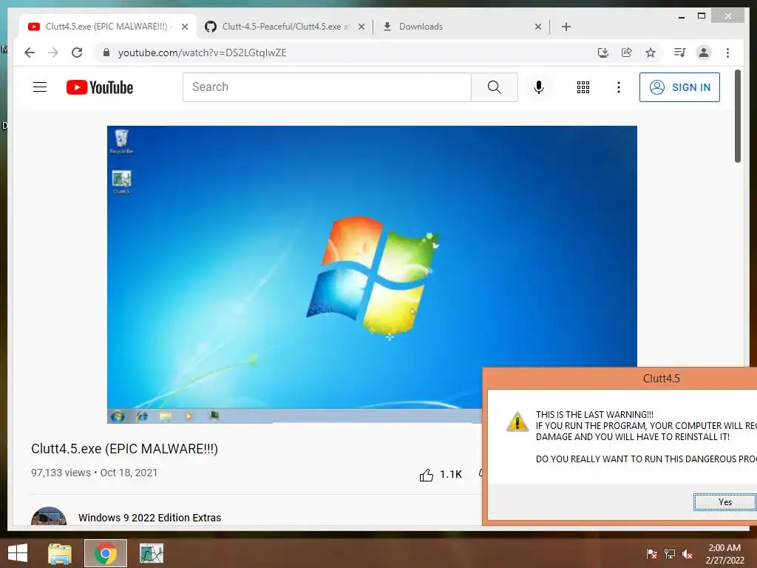Click the SIGN IN button

680,87
